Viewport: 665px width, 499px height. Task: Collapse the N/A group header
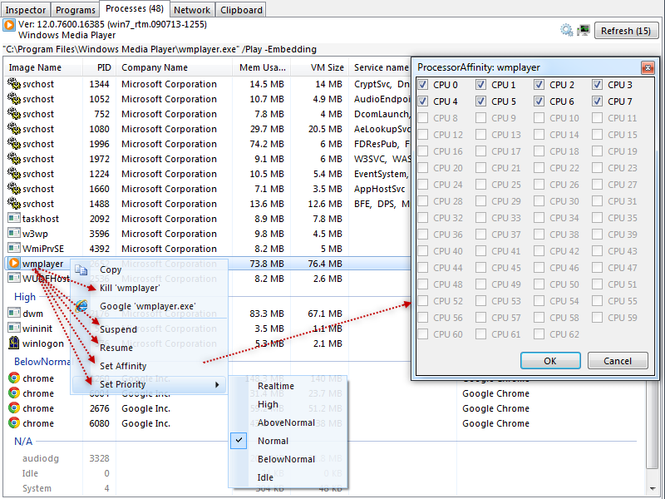tap(23, 442)
